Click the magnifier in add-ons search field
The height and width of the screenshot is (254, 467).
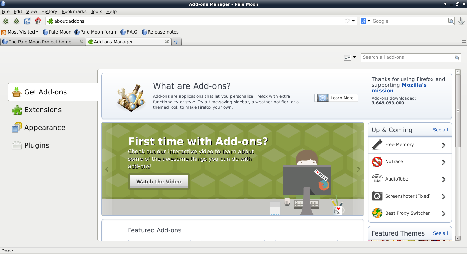457,57
